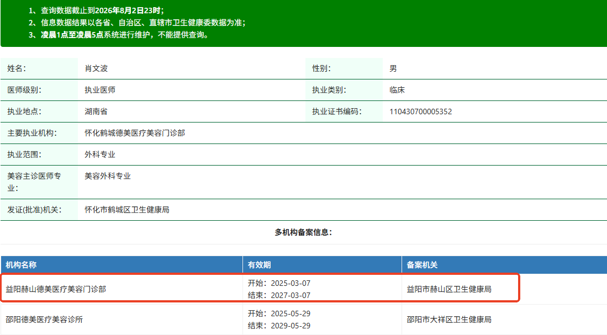Click the 凌晨1点至凌晨5点 maintenance notice
The width and height of the screenshot is (607, 335).
tap(120, 35)
